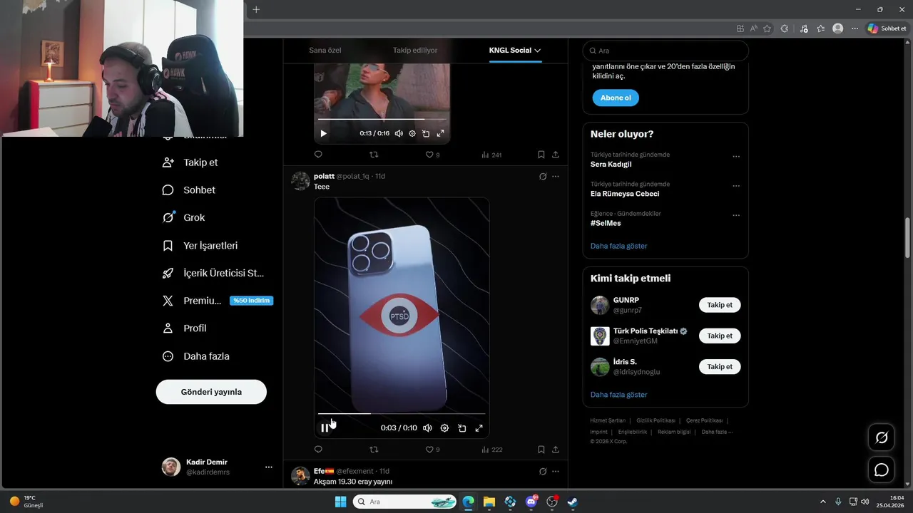913x513 pixels.
Task: Seek the 0:16 video progress bar
Action: 382,119
